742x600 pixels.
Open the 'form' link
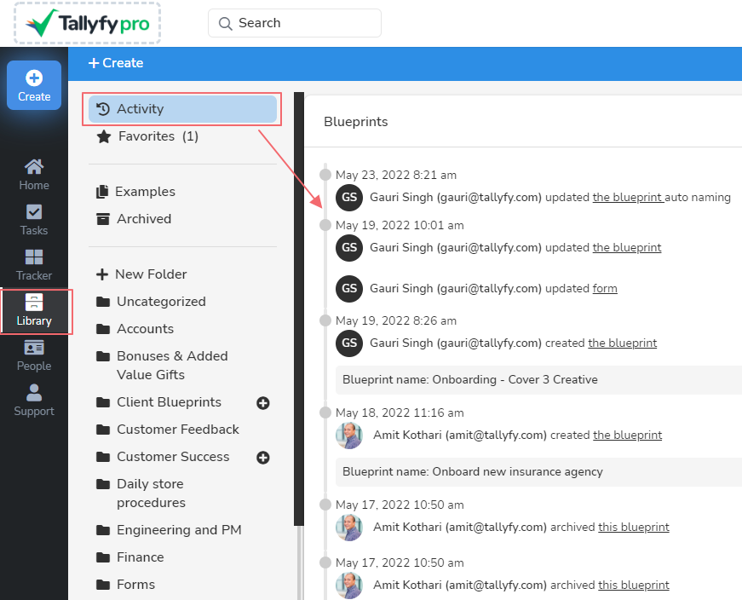tap(605, 288)
